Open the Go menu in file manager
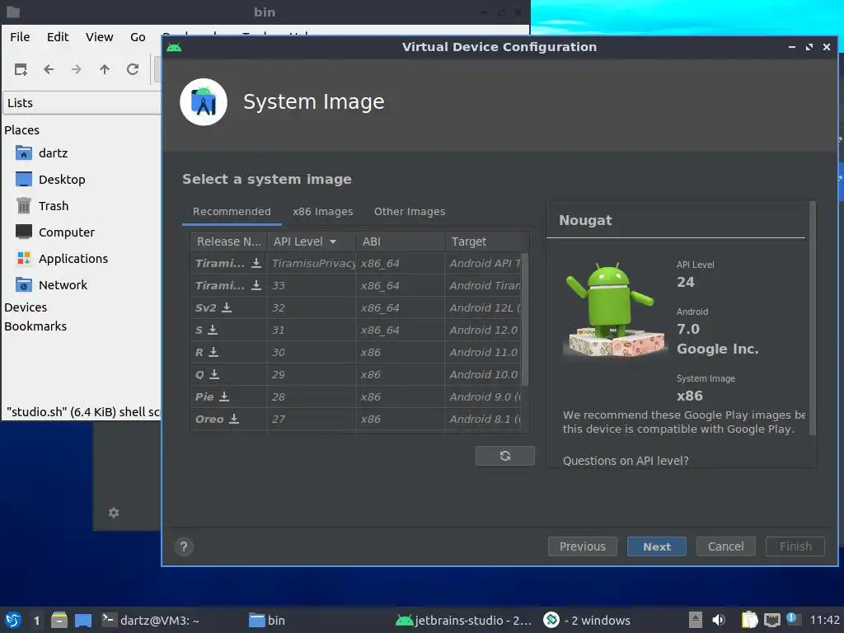This screenshot has height=633, width=844. [138, 36]
